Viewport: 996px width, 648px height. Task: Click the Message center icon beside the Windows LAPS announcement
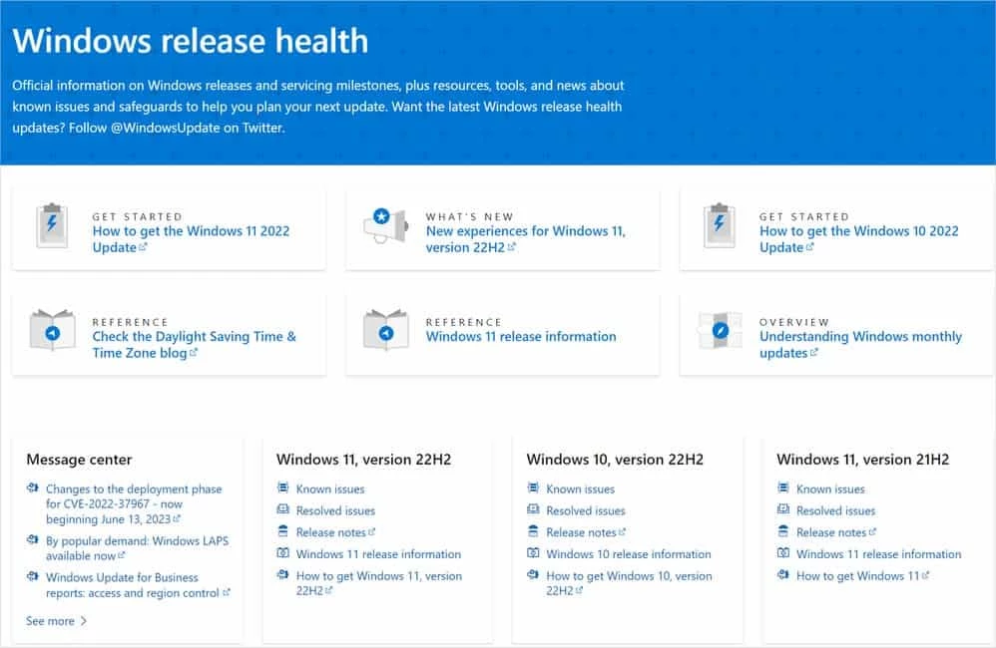tap(33, 539)
